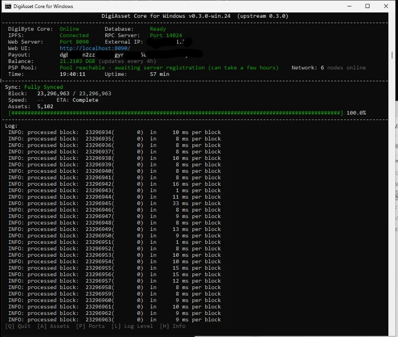Click the [Q] Quit option
Screen dimensions: 398x337
(18, 326)
